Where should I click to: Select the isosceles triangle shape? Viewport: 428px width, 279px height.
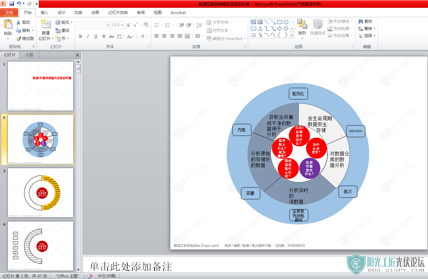pyautogui.click(x=260, y=29)
